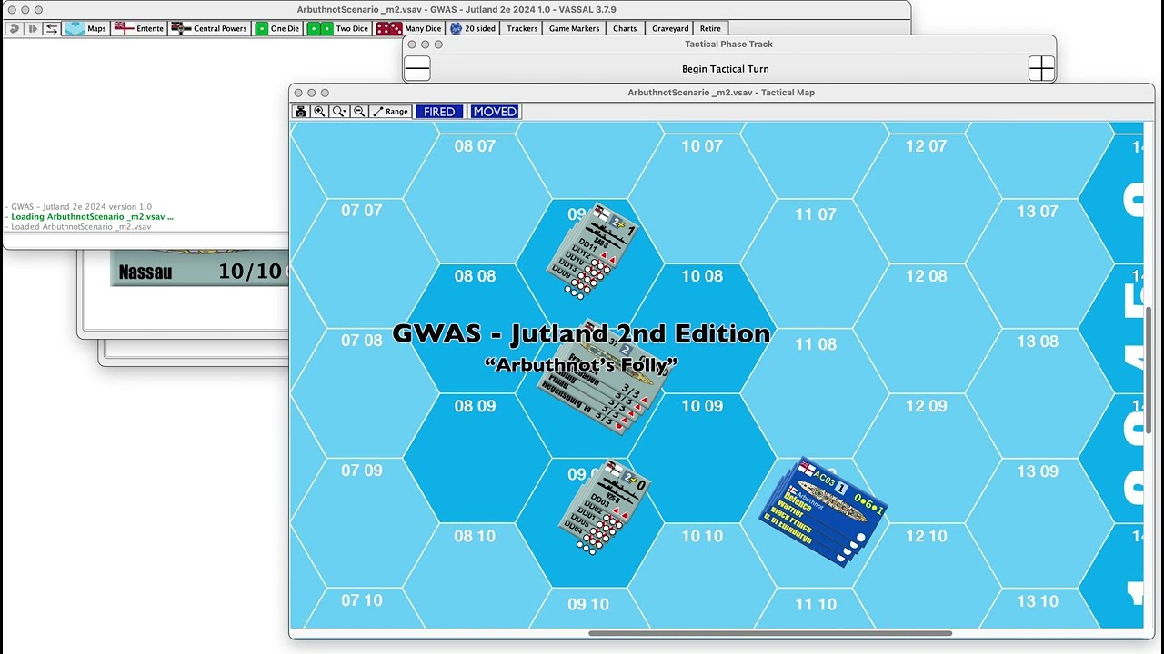This screenshot has height=654, width=1164.
Task: Click hex label 08 10 on map
Action: 476,536
